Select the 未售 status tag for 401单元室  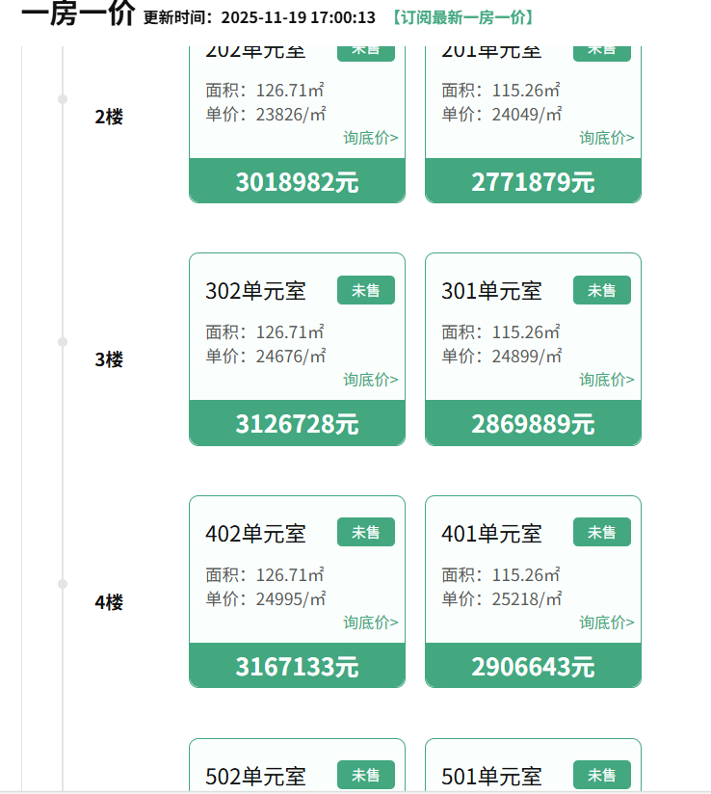click(x=601, y=532)
